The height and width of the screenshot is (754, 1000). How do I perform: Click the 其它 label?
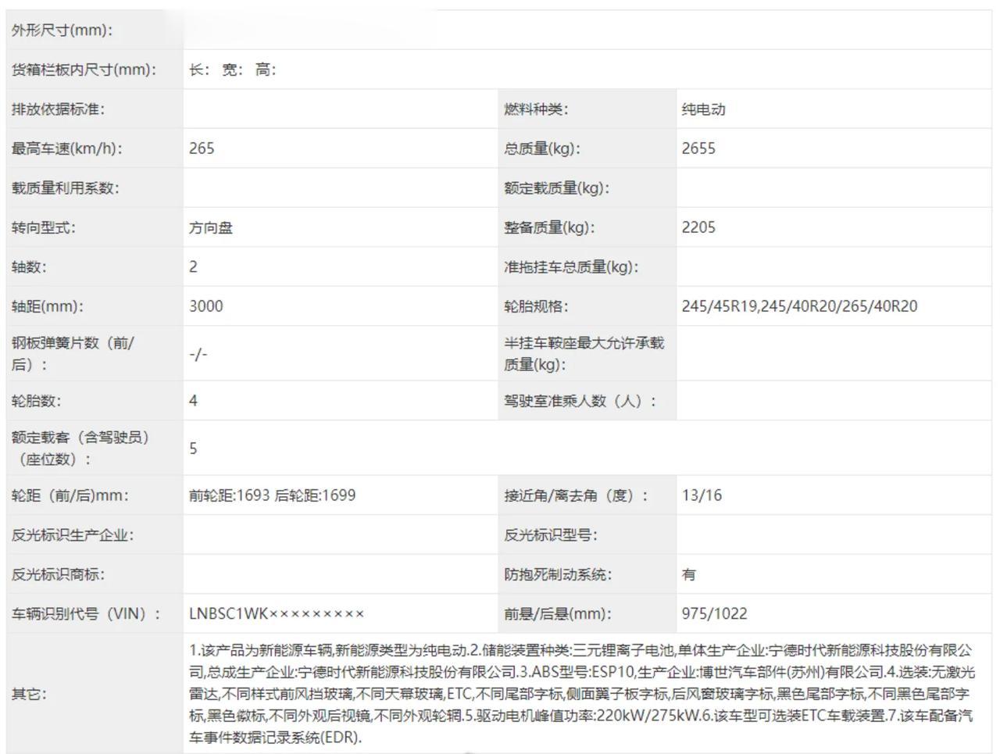(29, 694)
